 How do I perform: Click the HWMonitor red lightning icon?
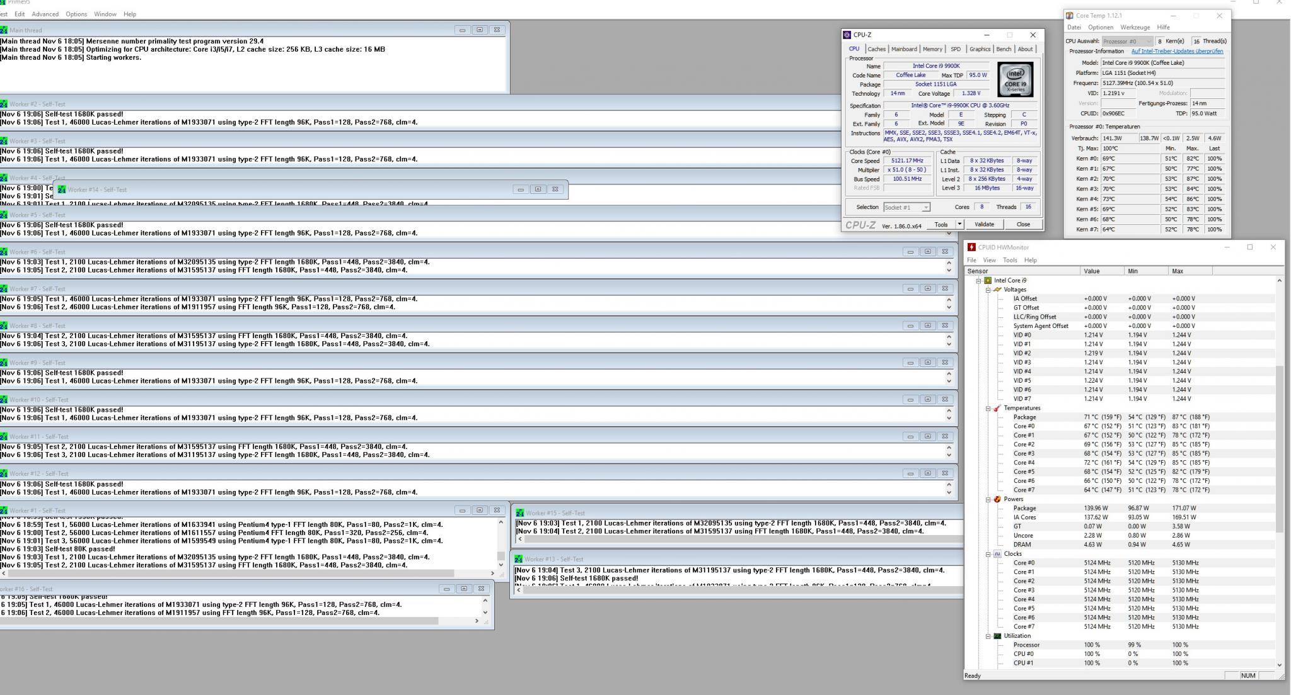tap(971, 247)
